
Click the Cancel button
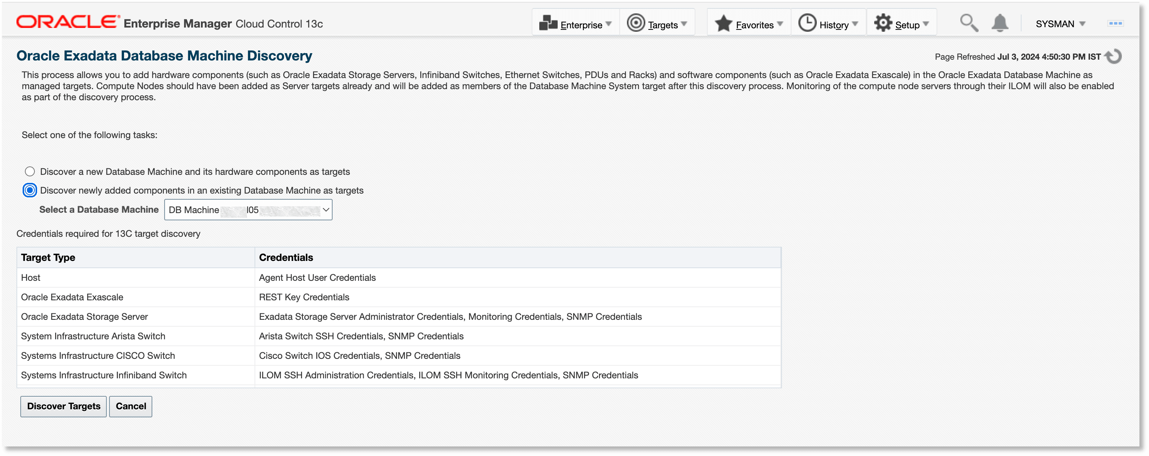click(x=131, y=406)
